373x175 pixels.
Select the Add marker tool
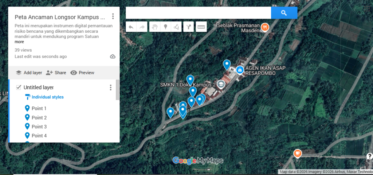(x=165, y=27)
